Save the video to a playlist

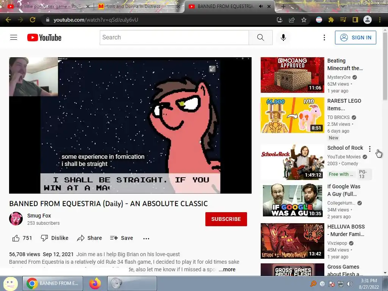click(122, 238)
